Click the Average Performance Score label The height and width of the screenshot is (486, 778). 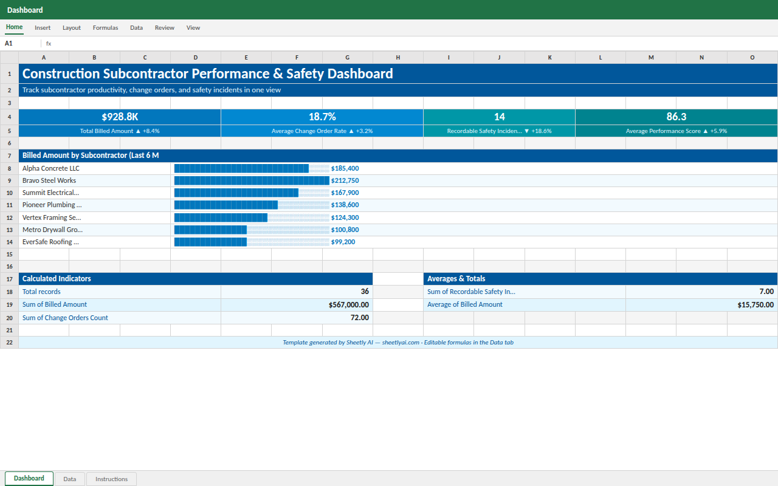[x=676, y=131]
